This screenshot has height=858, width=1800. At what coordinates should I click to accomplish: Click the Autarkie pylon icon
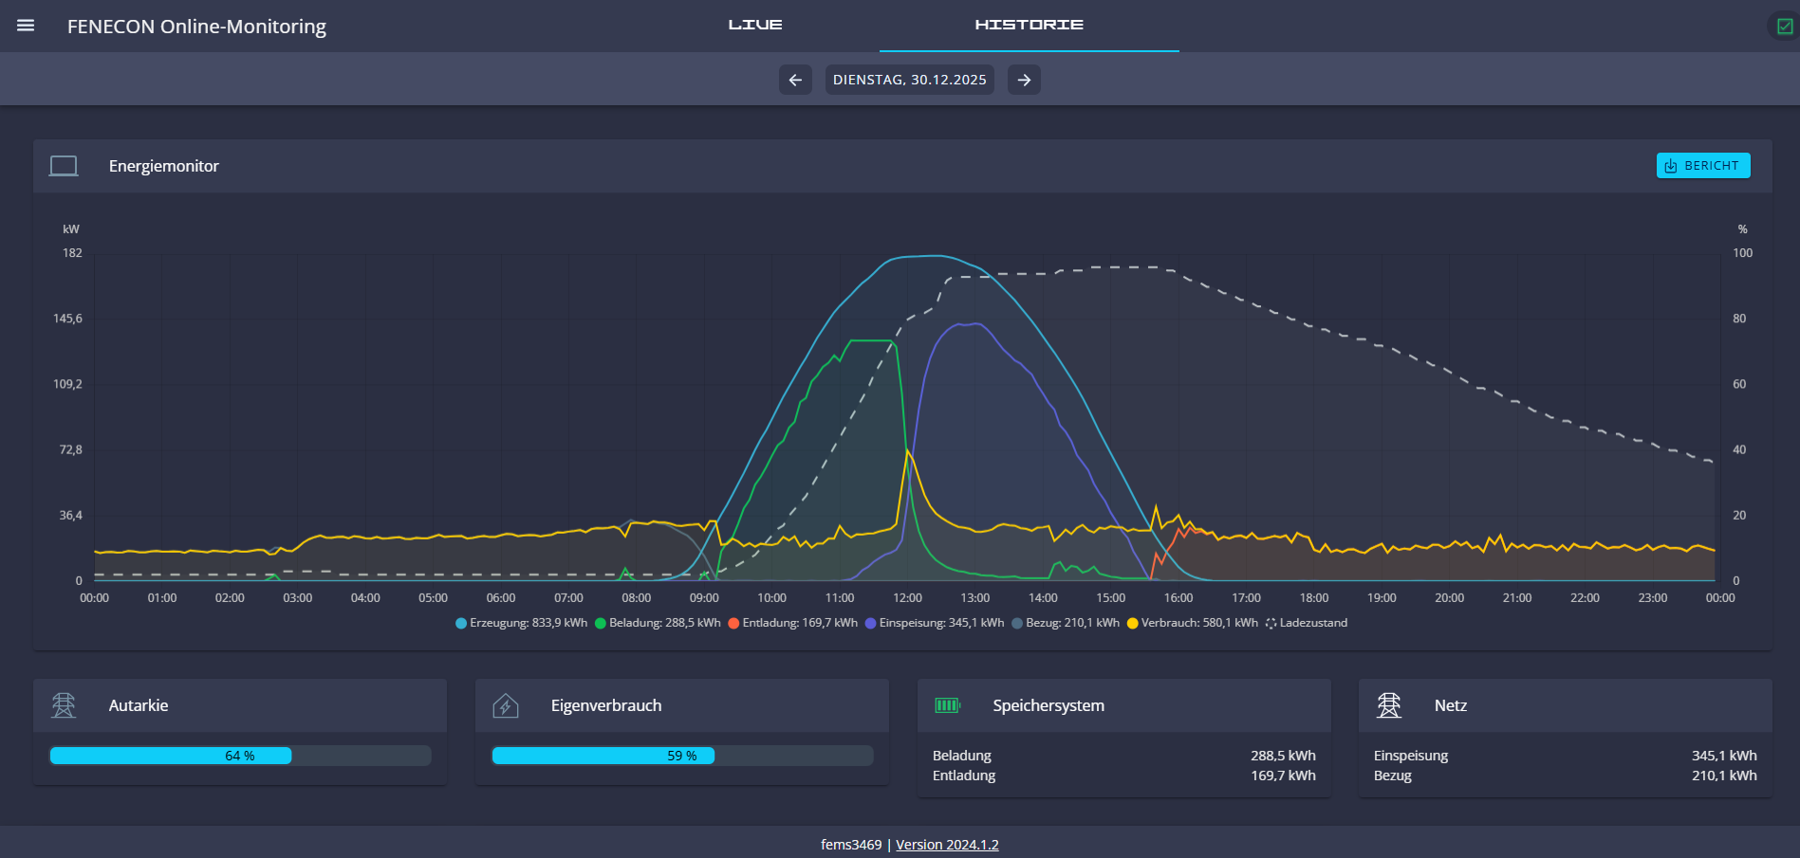64,705
